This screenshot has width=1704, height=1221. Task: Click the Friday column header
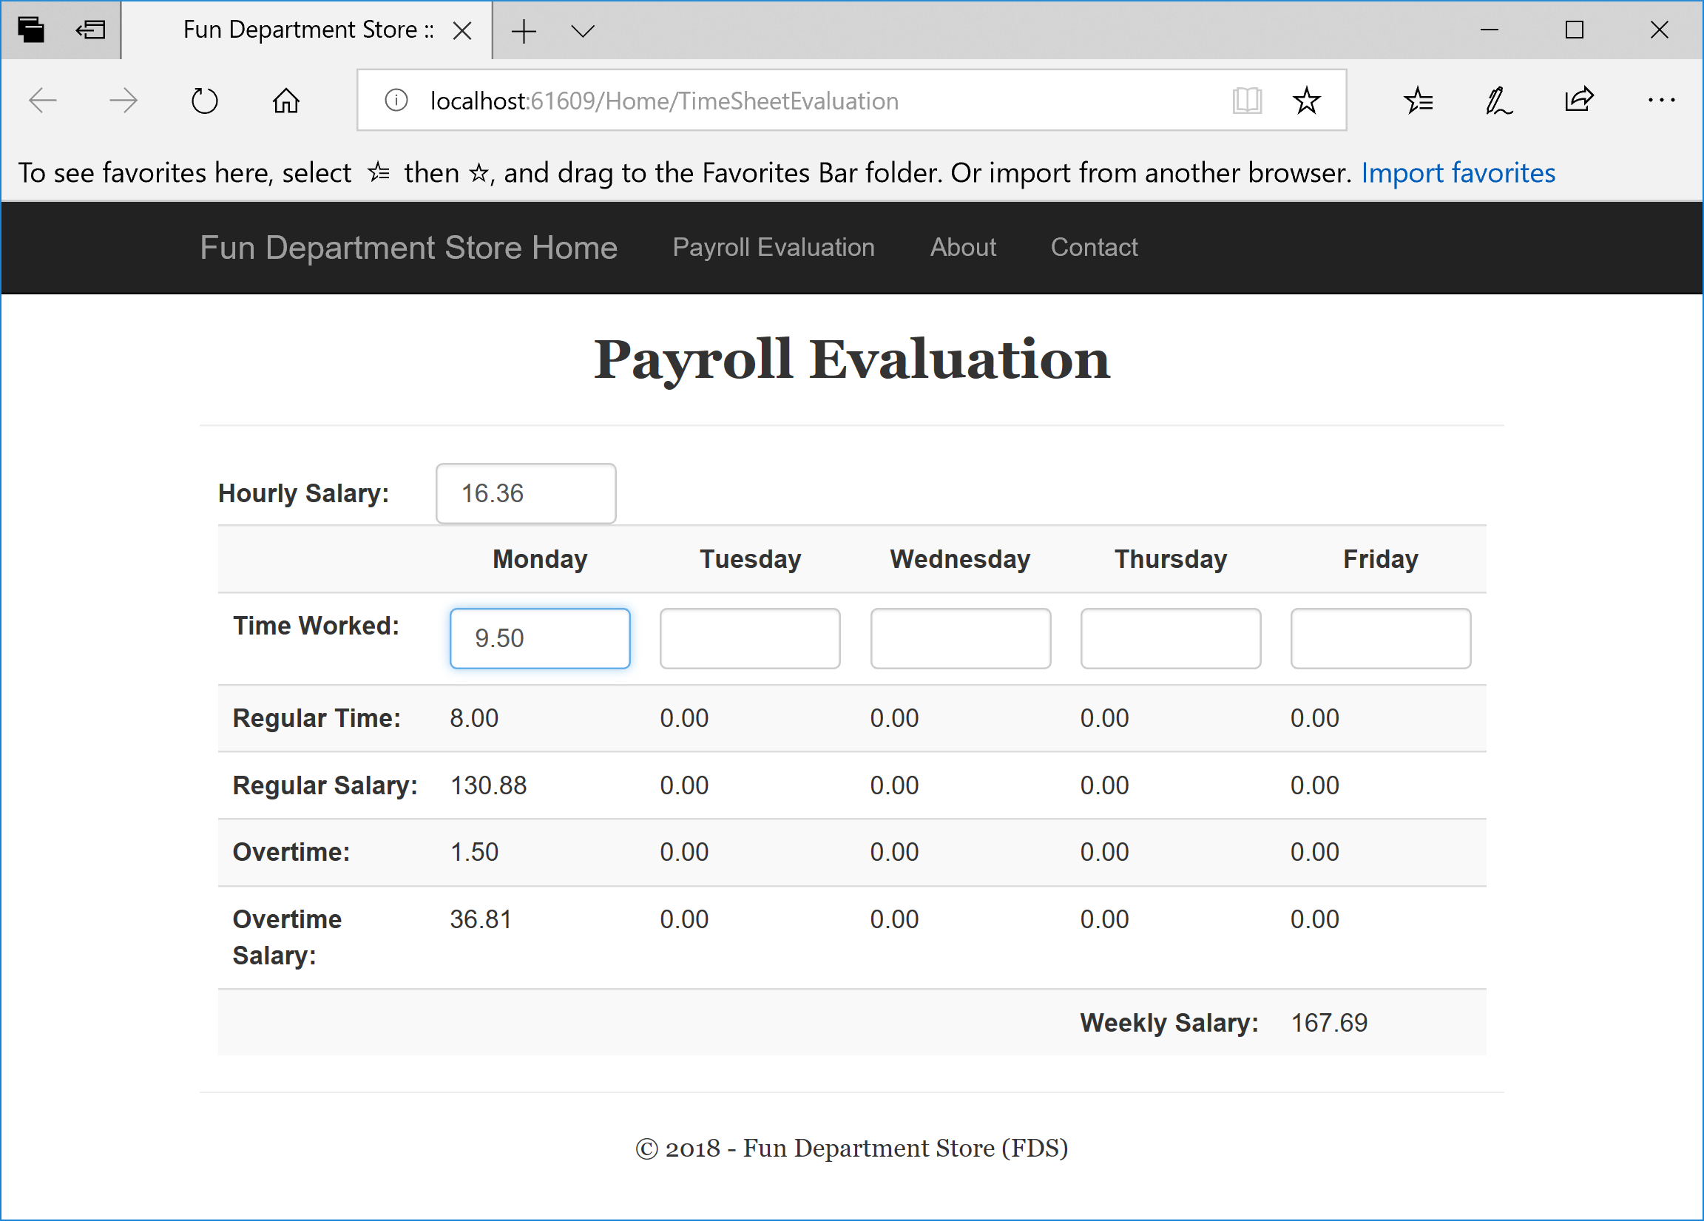[x=1381, y=559]
